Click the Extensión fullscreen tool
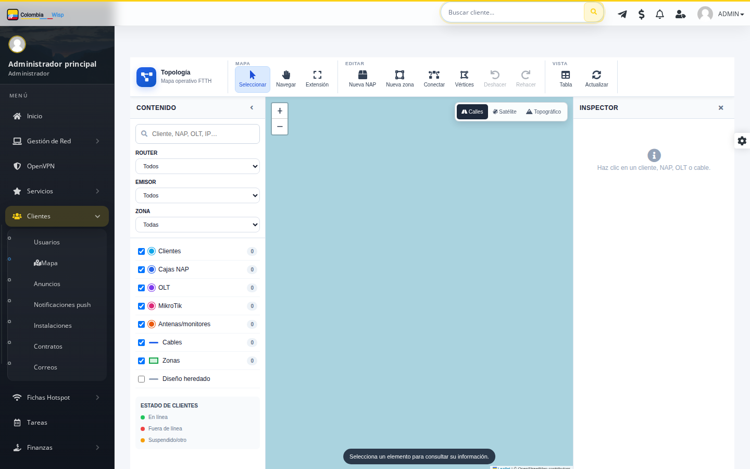The height and width of the screenshot is (469, 750). pyautogui.click(x=317, y=79)
